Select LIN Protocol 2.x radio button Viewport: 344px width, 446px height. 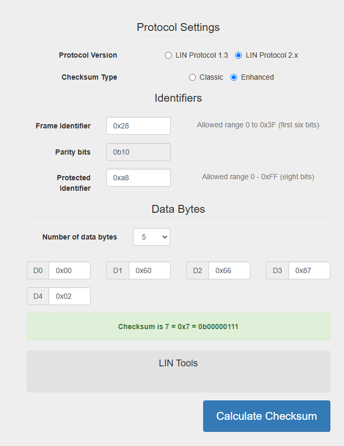(x=239, y=55)
